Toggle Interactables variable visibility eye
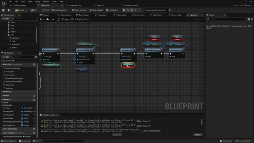The height and width of the screenshot is (143, 254). click(x=35, y=118)
